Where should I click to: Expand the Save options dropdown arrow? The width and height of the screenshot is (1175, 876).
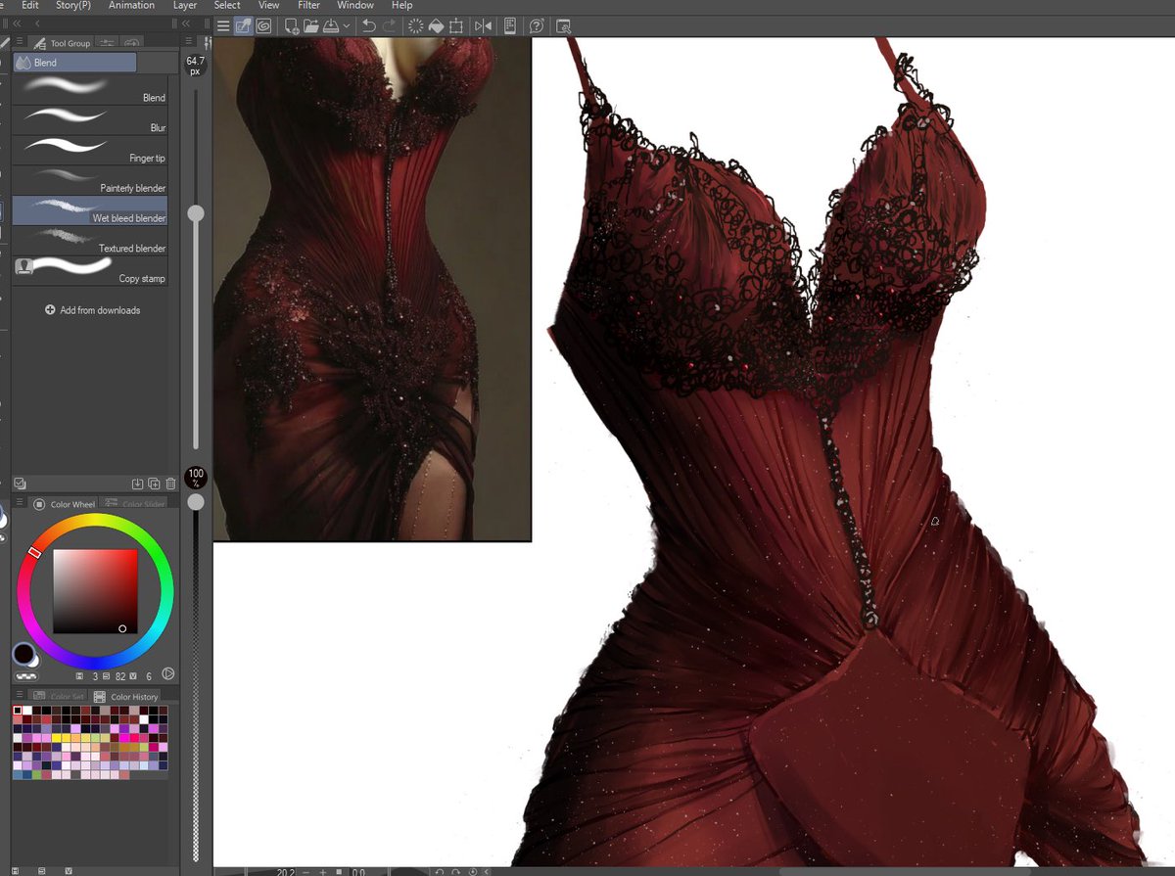[347, 26]
